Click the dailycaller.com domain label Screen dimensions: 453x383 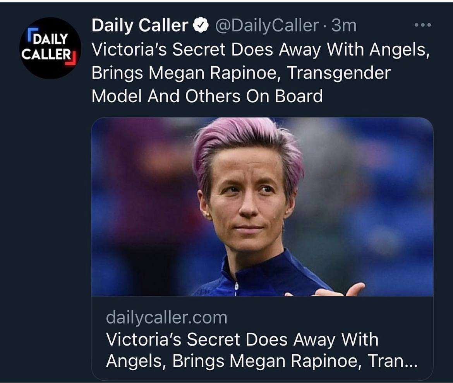[167, 318]
